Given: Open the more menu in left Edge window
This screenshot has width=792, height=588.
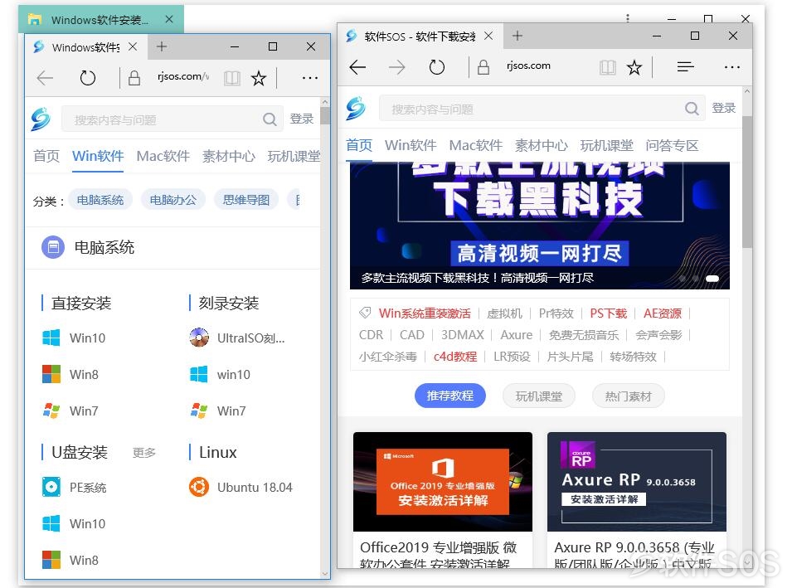Looking at the screenshot, I should tap(309, 78).
